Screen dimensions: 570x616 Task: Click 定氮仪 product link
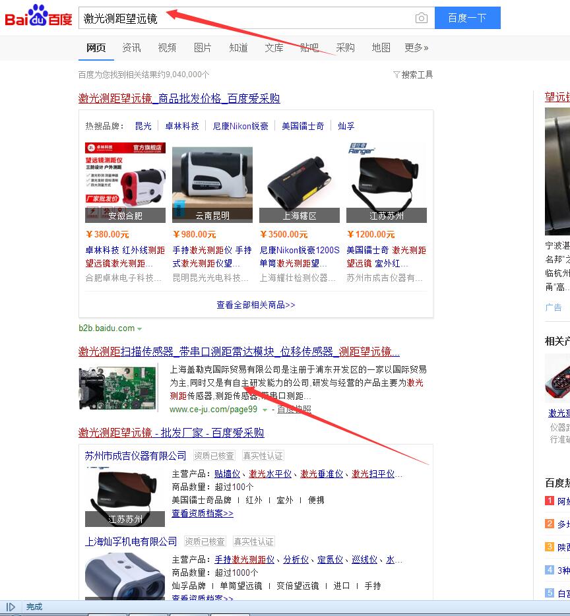click(x=331, y=560)
